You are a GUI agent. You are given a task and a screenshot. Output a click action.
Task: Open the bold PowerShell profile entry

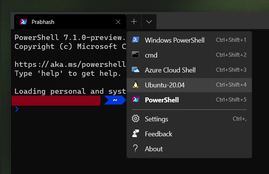click(189, 100)
